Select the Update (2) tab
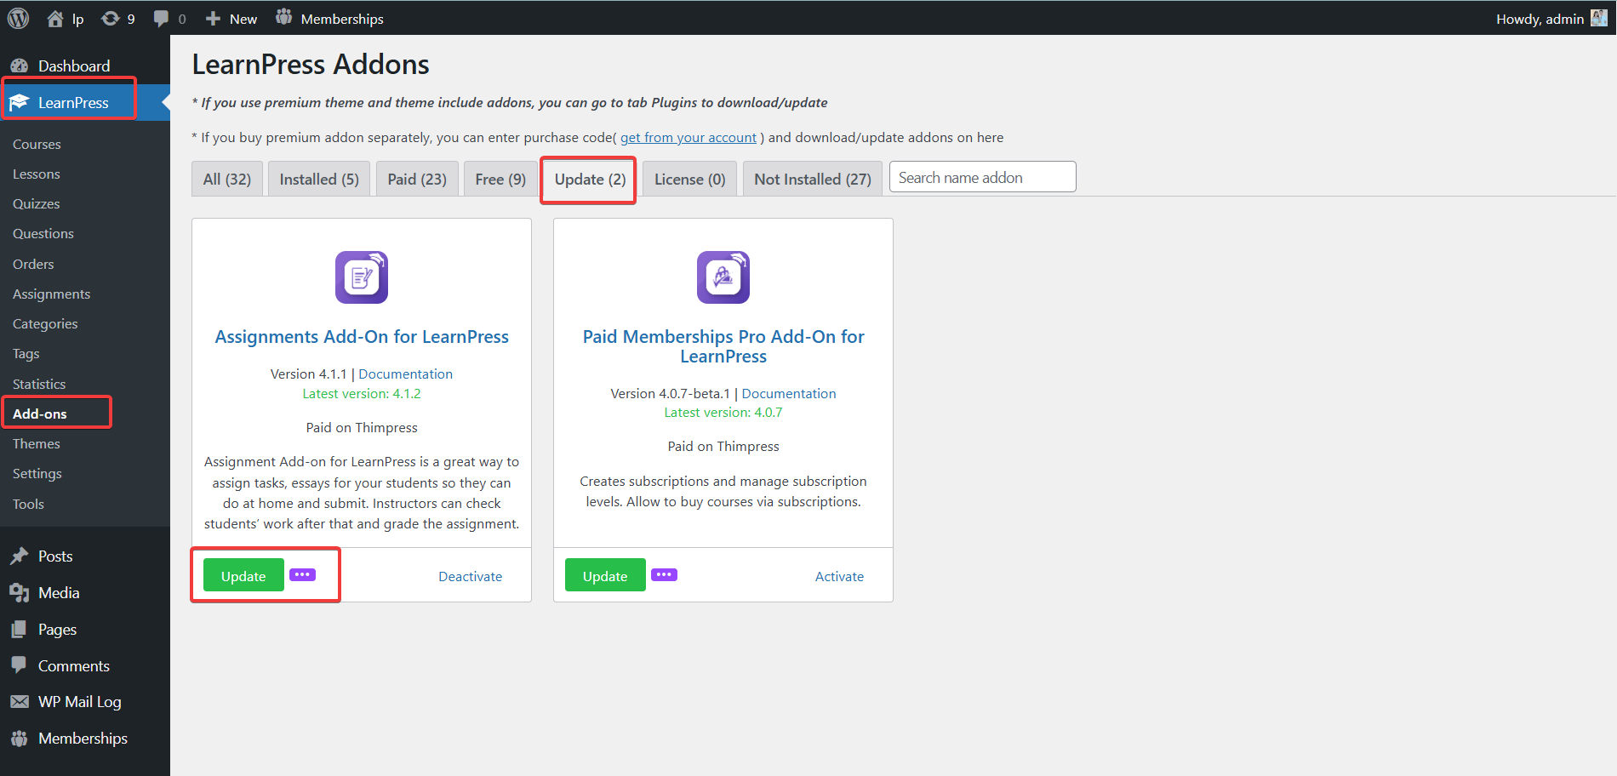1617x776 pixels. click(590, 179)
